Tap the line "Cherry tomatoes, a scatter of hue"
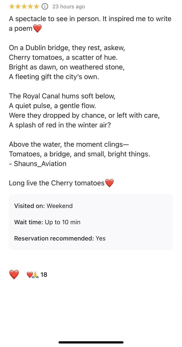 63,57
